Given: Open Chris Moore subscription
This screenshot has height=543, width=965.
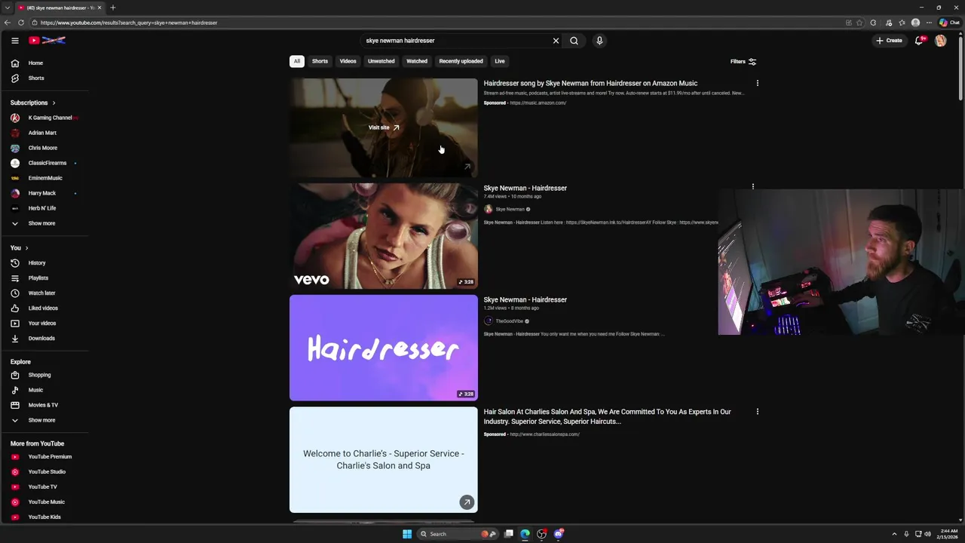Looking at the screenshot, I should [x=45, y=148].
